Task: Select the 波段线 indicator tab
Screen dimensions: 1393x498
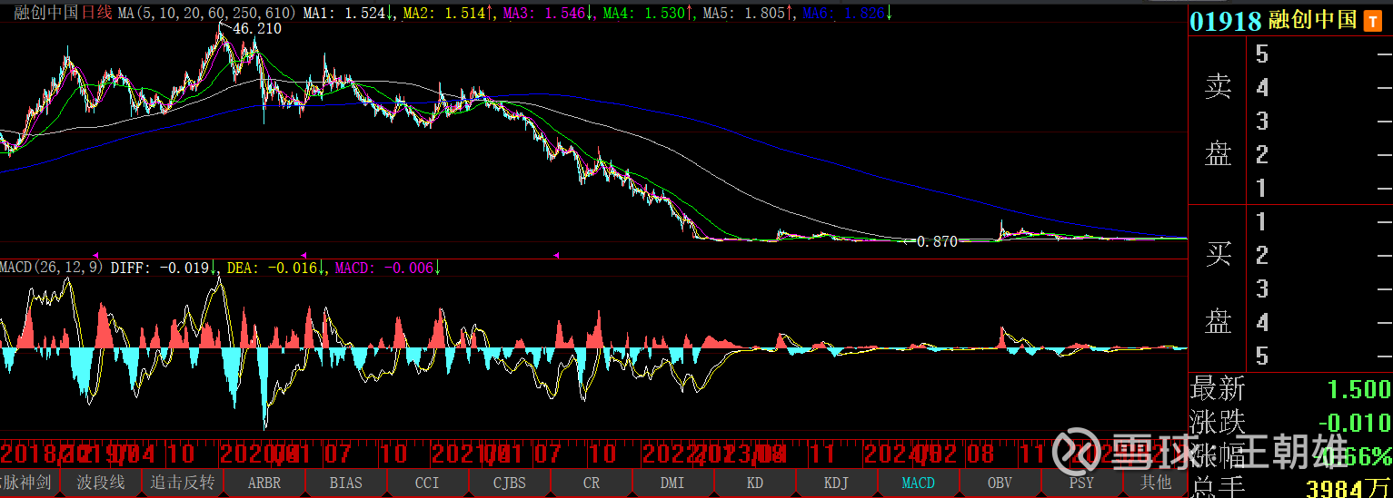Action: click(101, 483)
